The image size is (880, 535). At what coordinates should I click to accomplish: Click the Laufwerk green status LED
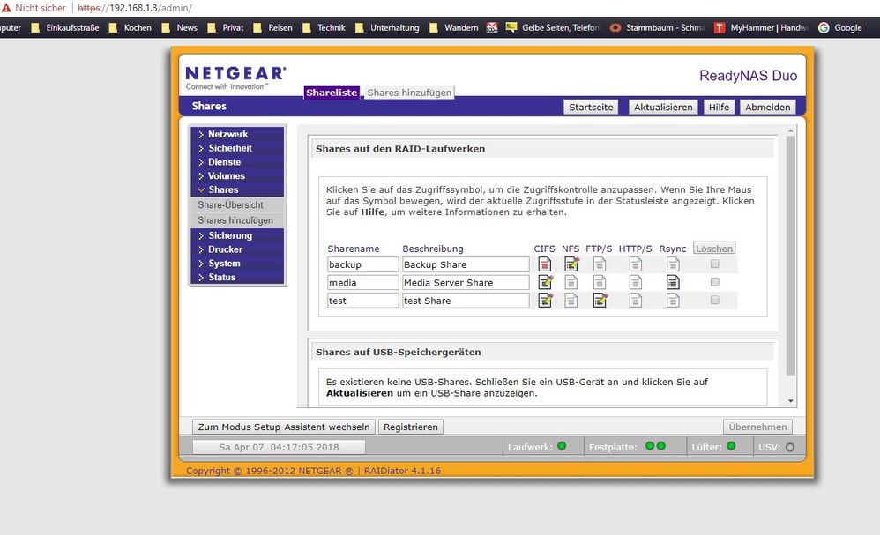click(562, 446)
